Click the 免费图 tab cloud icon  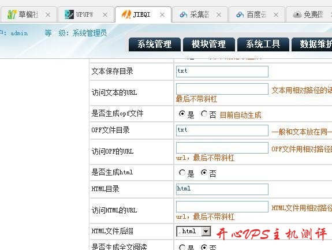tap(297, 14)
